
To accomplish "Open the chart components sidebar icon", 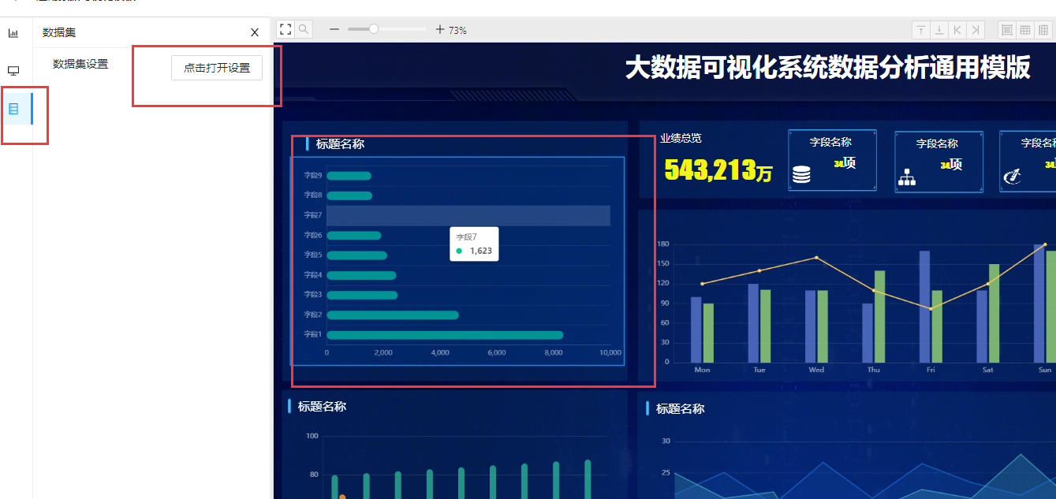I will click(13, 33).
